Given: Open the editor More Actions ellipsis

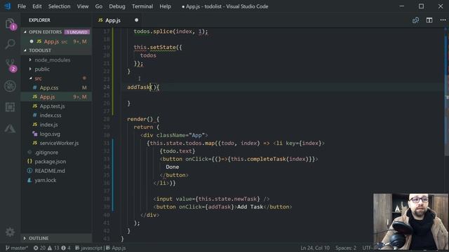Looking at the screenshot, I should click(x=443, y=20).
